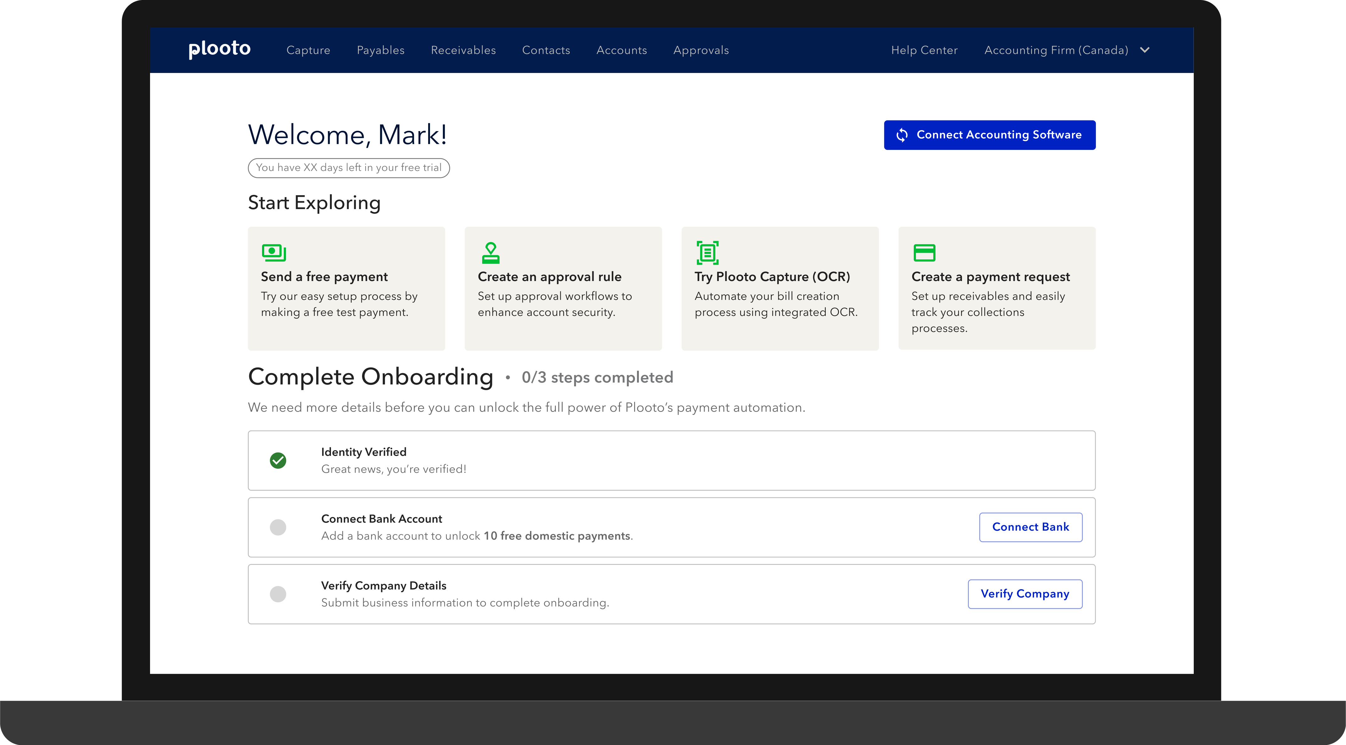
Task: Click the 0/3 steps completed text
Action: 597,378
